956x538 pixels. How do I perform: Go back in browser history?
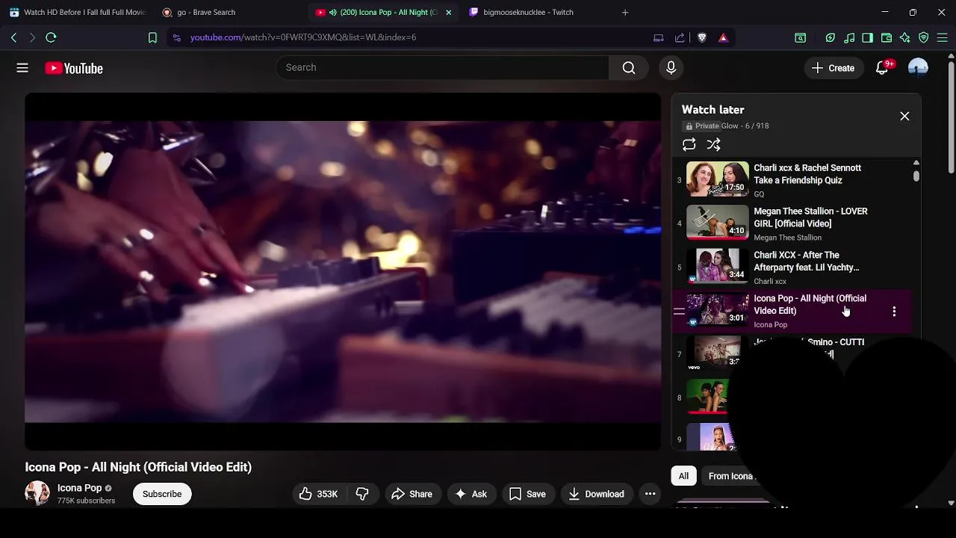(x=13, y=37)
